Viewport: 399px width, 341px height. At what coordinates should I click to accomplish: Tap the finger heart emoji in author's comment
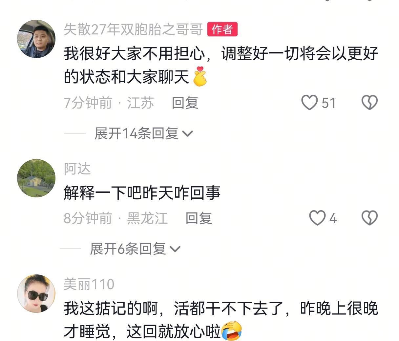[200, 76]
